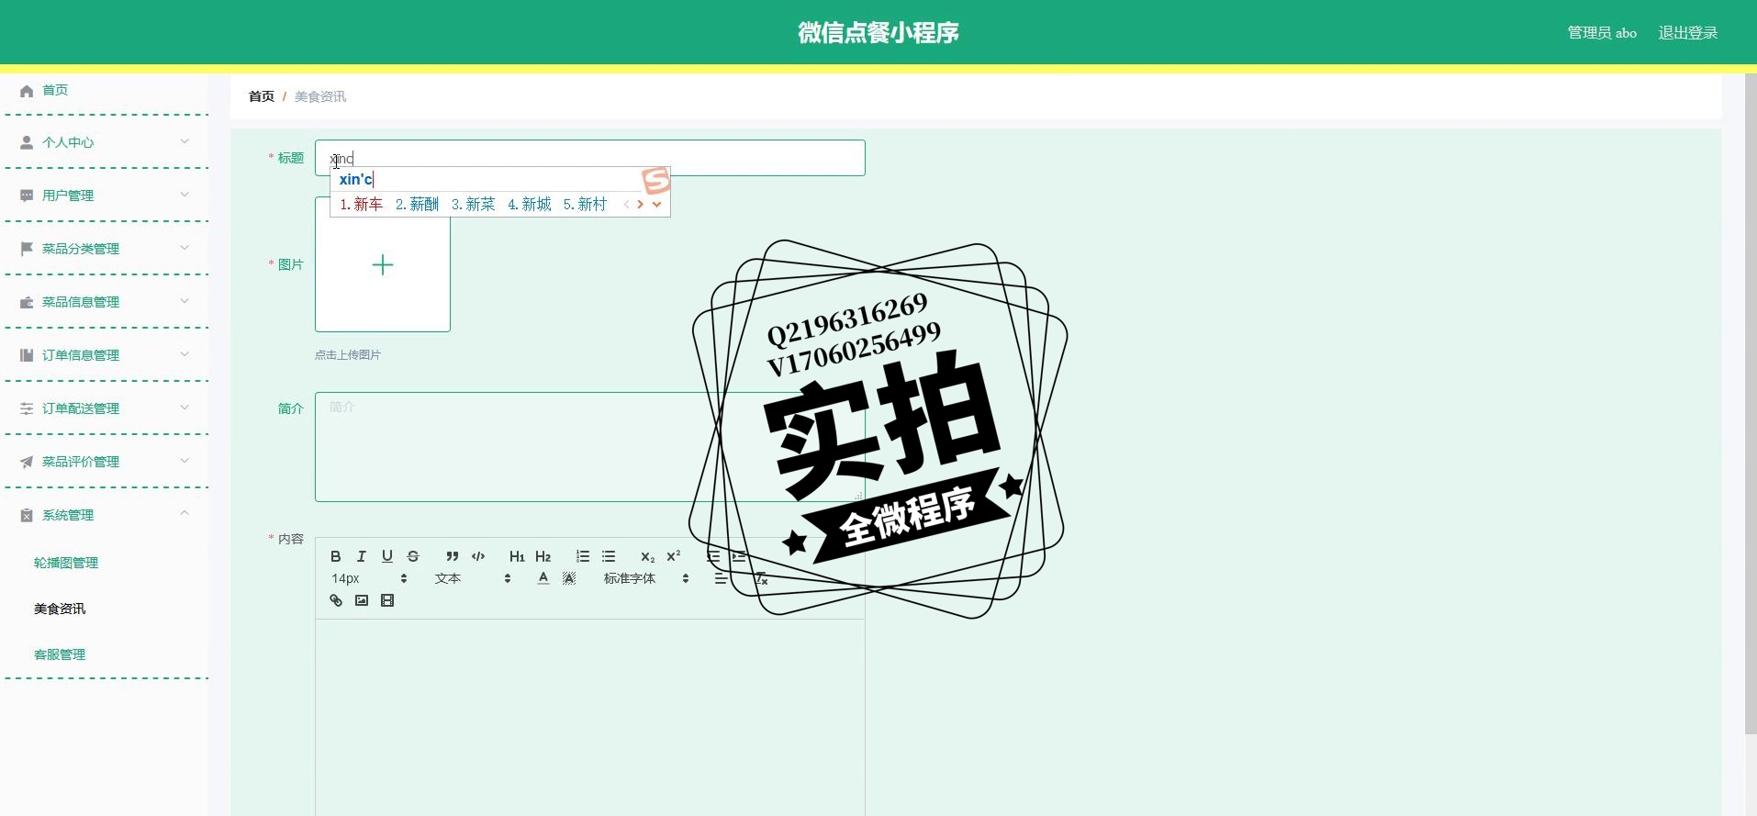This screenshot has height=816, width=1757.
Task: Create a bulleted list
Action: pos(609,556)
